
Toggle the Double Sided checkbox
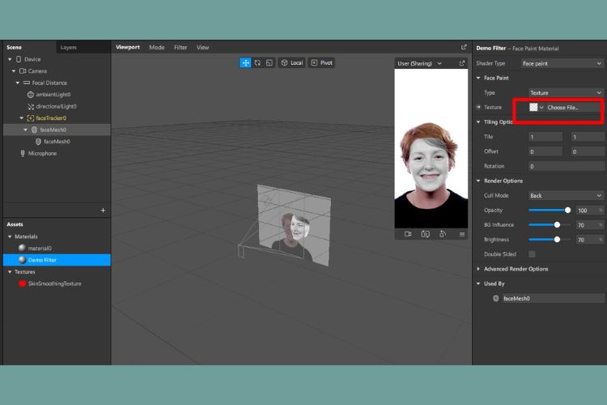(x=533, y=254)
